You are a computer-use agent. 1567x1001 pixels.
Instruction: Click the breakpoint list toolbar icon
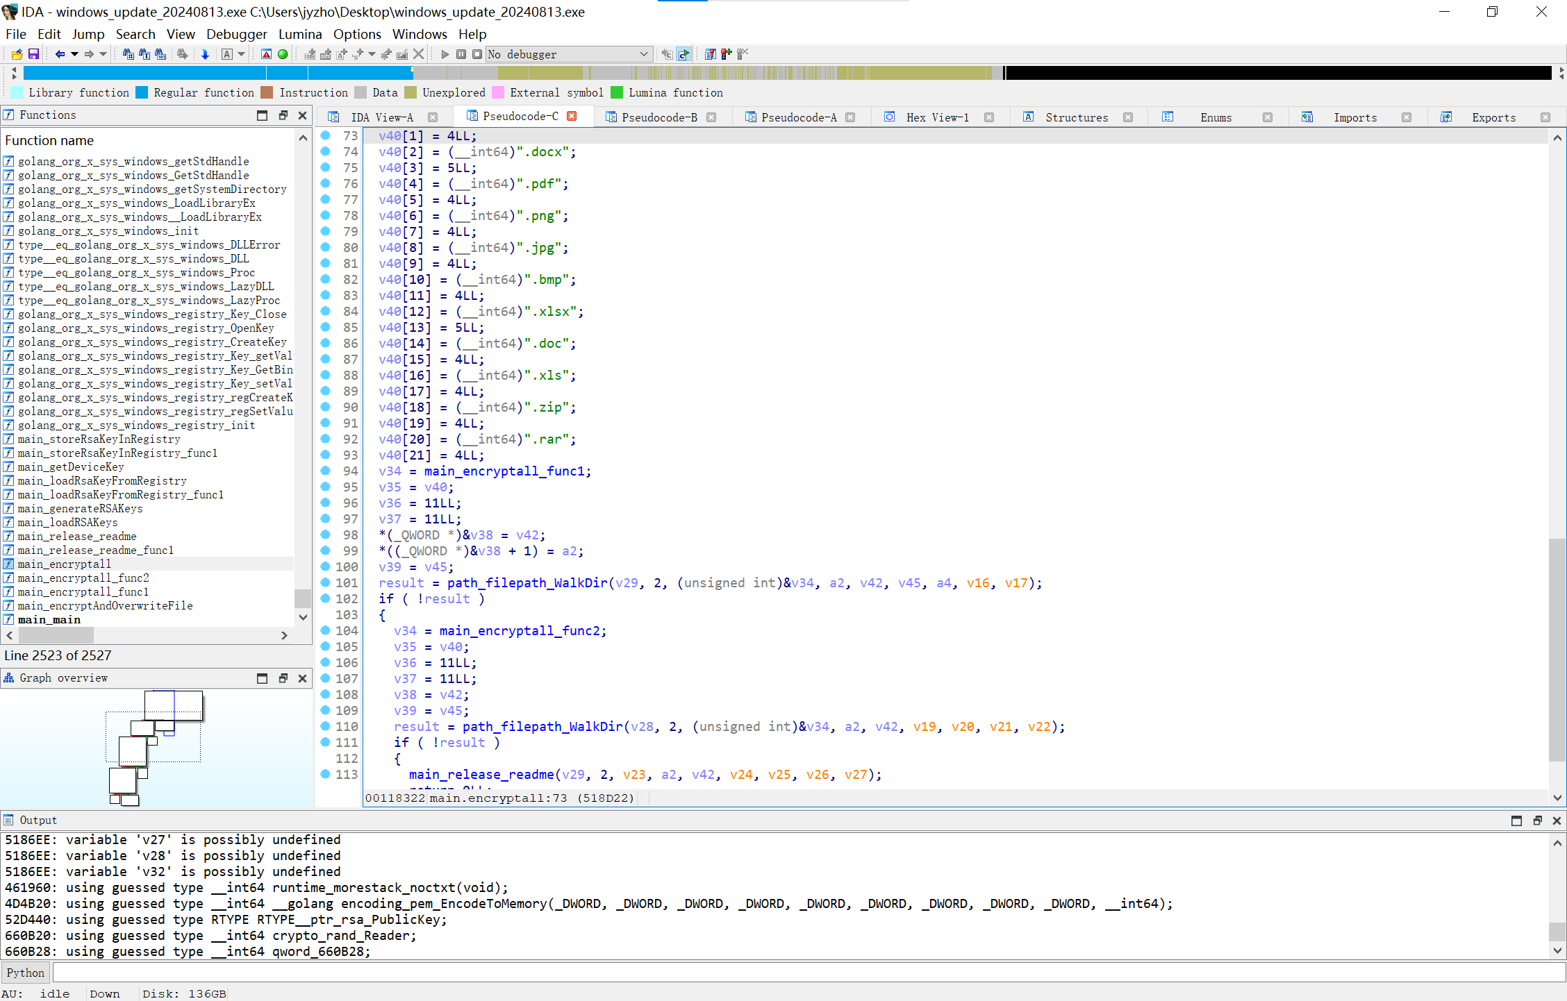click(x=710, y=54)
